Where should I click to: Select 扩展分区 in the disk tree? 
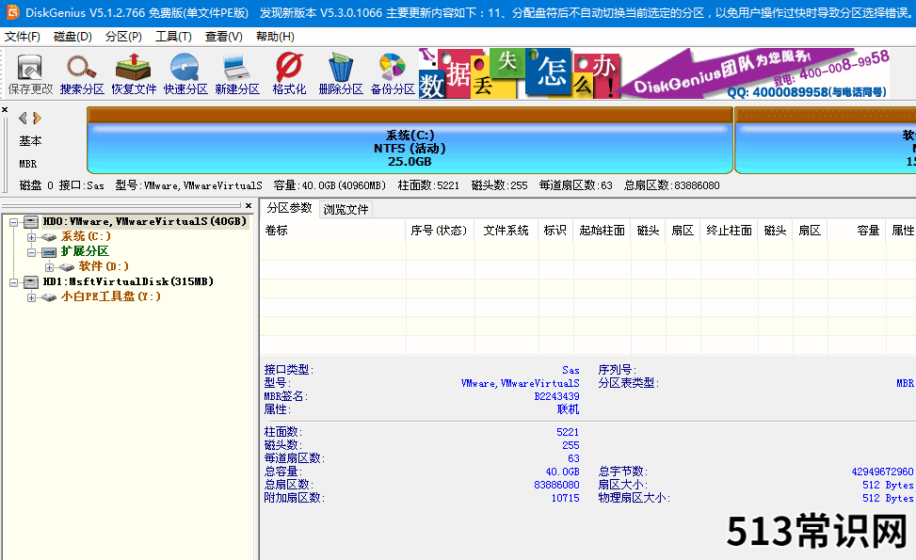point(85,251)
